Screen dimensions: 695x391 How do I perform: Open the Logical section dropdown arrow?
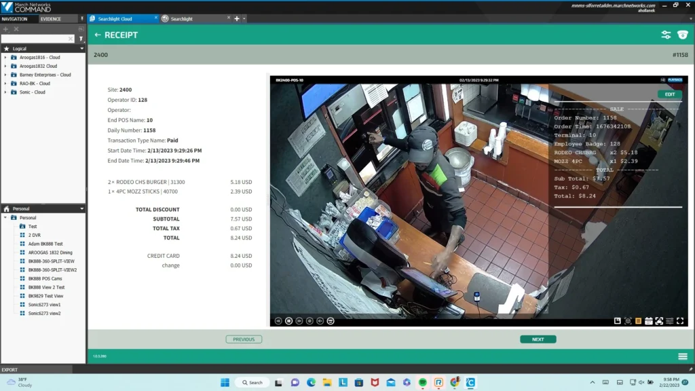coord(81,49)
